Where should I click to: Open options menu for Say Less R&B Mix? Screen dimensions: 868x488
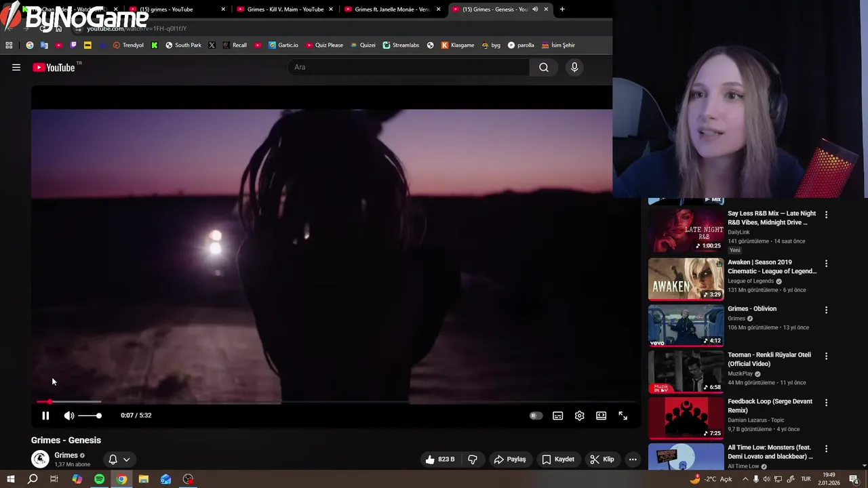[x=826, y=214]
